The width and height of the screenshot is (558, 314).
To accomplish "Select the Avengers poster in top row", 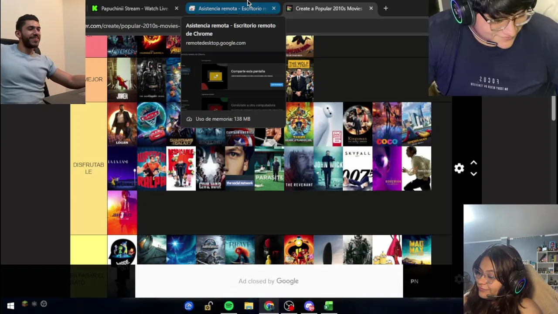I will click(x=122, y=46).
